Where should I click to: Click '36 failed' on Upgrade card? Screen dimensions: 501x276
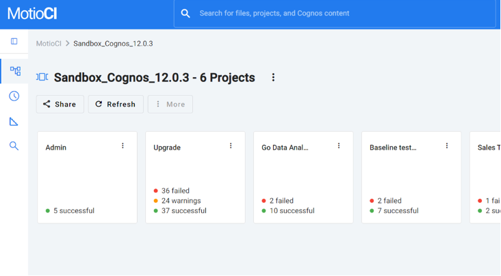[175, 191]
